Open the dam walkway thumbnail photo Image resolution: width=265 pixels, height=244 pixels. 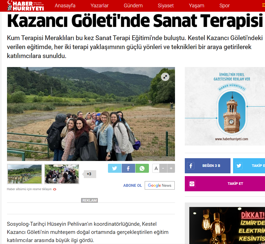[x=25, y=174]
